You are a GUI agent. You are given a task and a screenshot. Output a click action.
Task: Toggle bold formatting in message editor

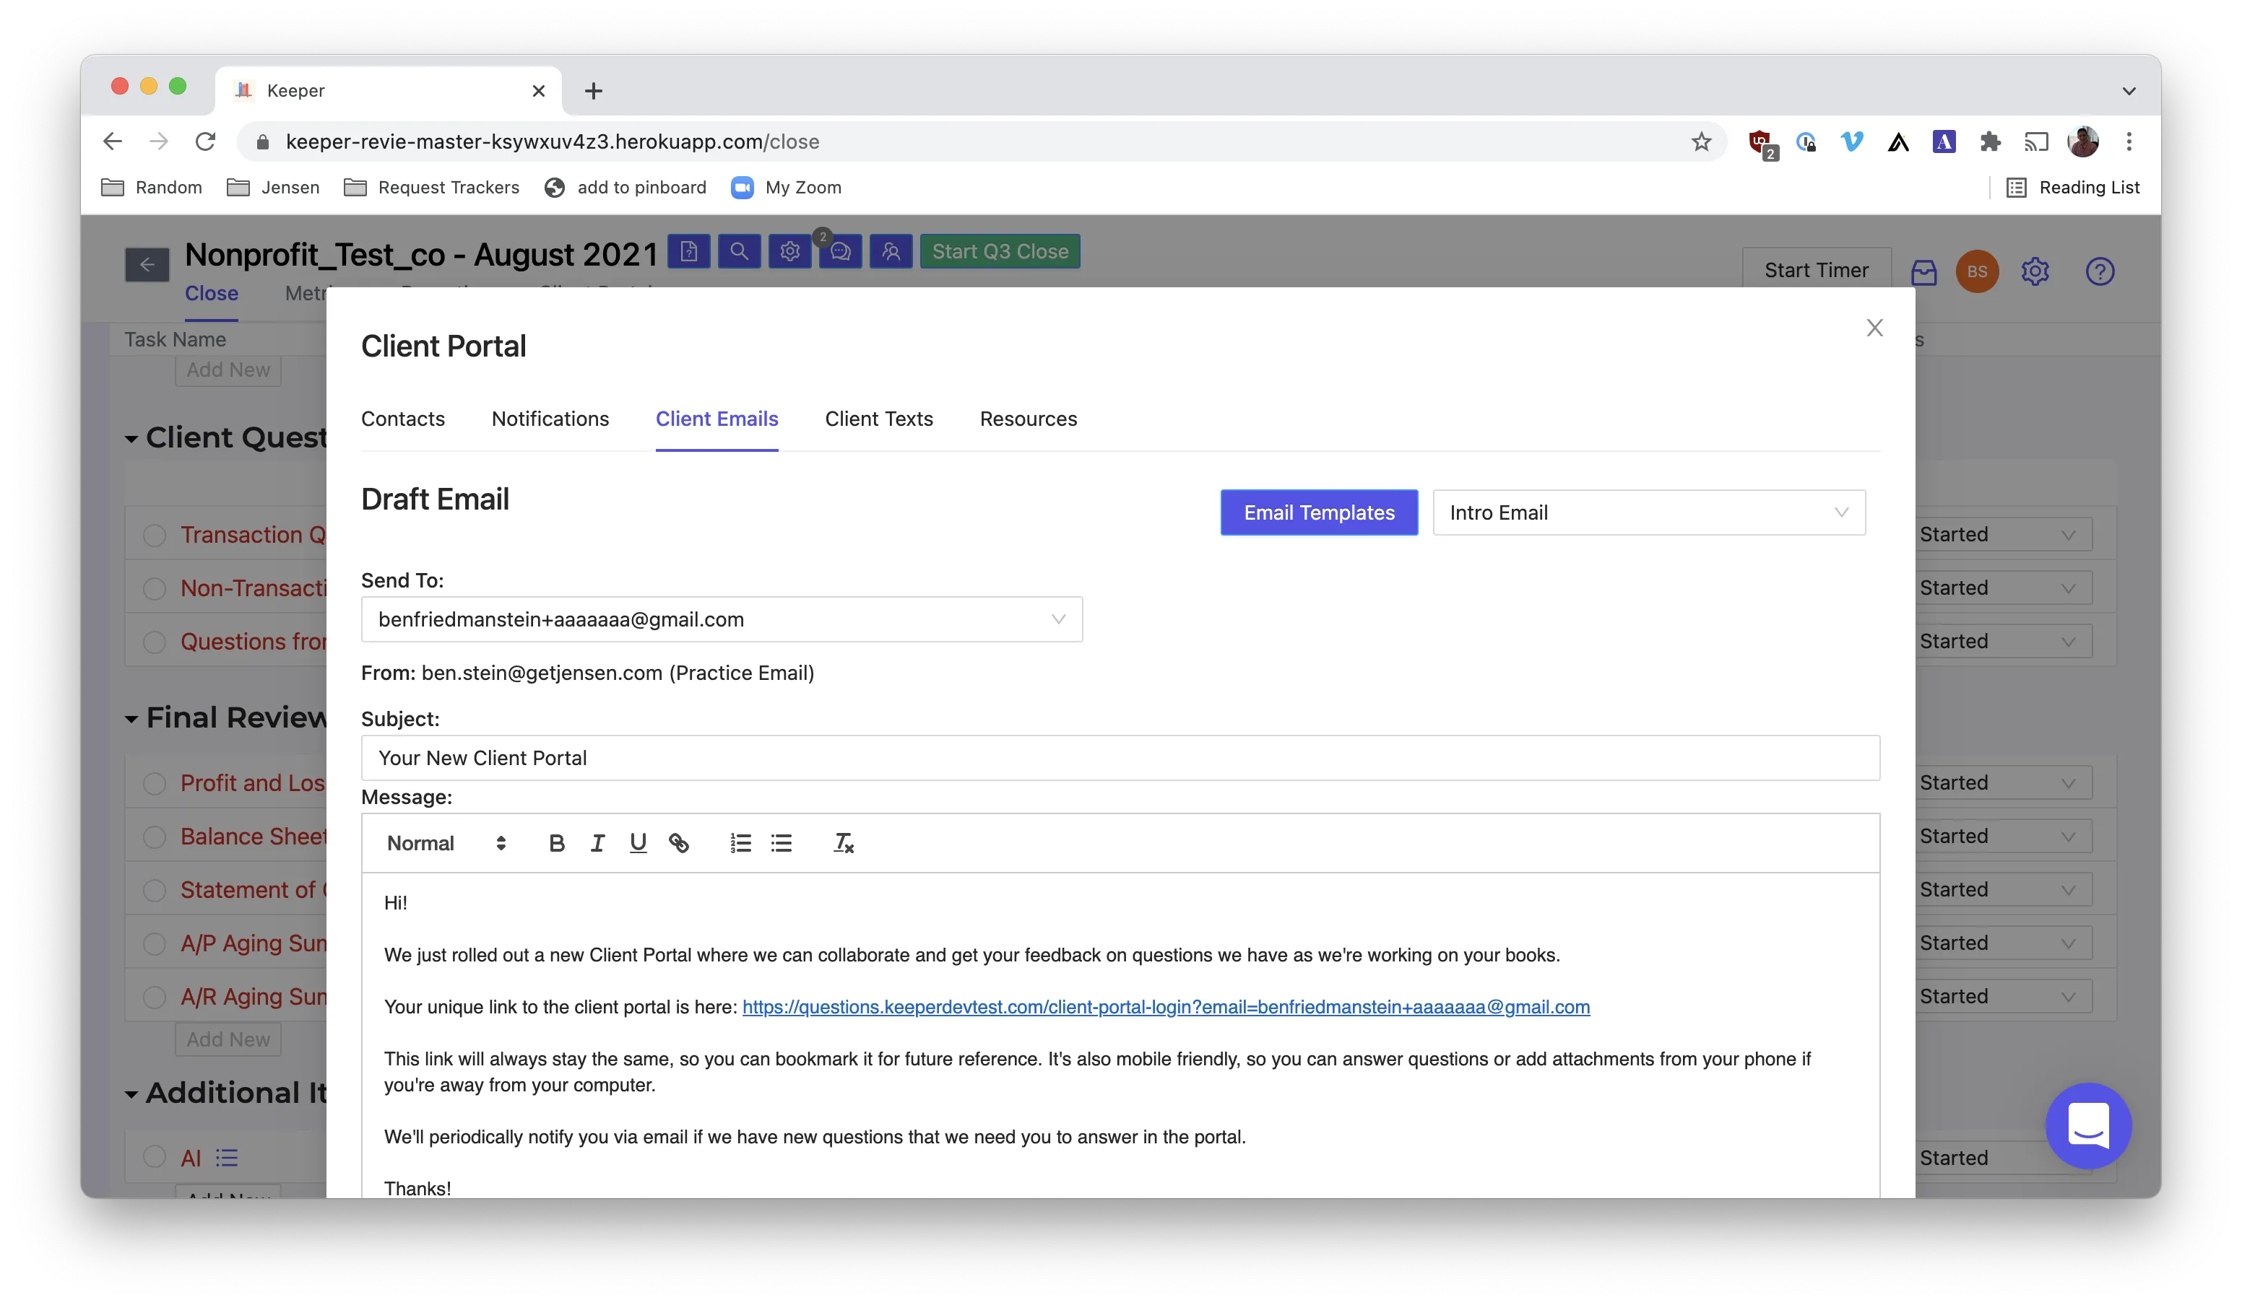pos(557,843)
